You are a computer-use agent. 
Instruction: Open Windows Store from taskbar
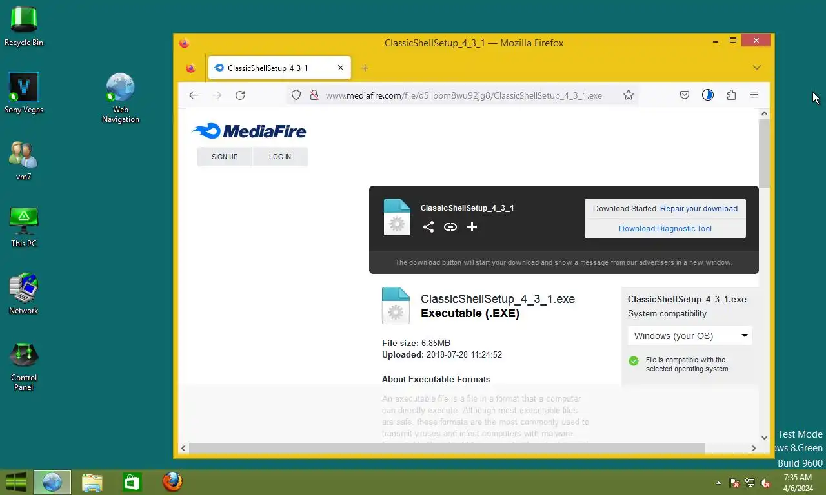pos(132,482)
